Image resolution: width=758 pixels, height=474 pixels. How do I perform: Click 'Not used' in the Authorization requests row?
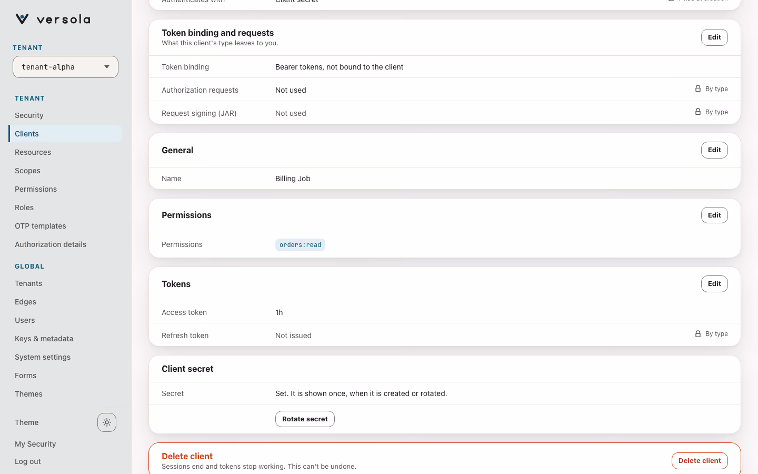click(291, 90)
